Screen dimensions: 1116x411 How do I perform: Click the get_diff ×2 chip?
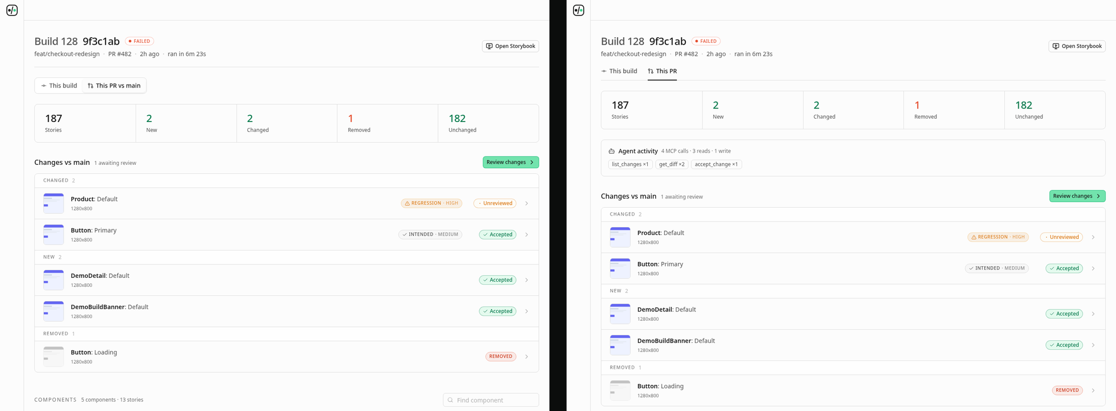click(671, 164)
